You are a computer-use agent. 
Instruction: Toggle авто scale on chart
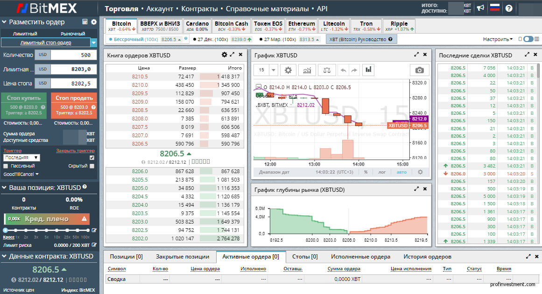[401, 172]
